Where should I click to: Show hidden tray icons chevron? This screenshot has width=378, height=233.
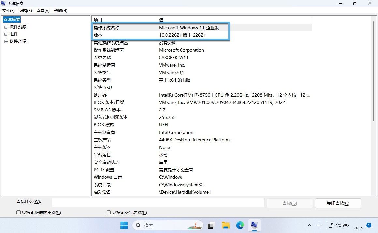[x=309, y=225]
